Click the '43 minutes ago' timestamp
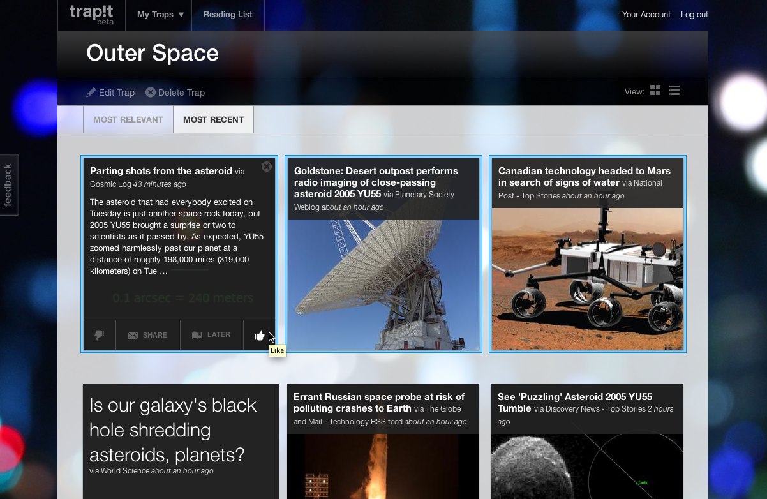The height and width of the screenshot is (499, 767). pyautogui.click(x=160, y=184)
